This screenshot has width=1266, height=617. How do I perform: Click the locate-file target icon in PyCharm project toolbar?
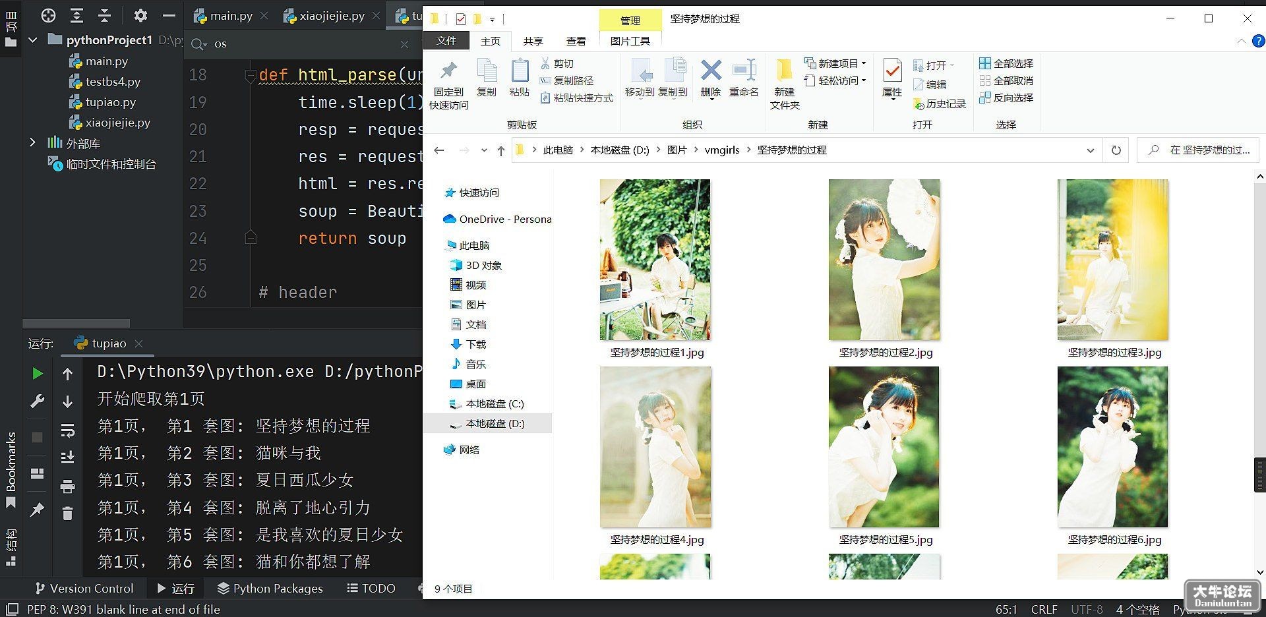click(x=48, y=16)
